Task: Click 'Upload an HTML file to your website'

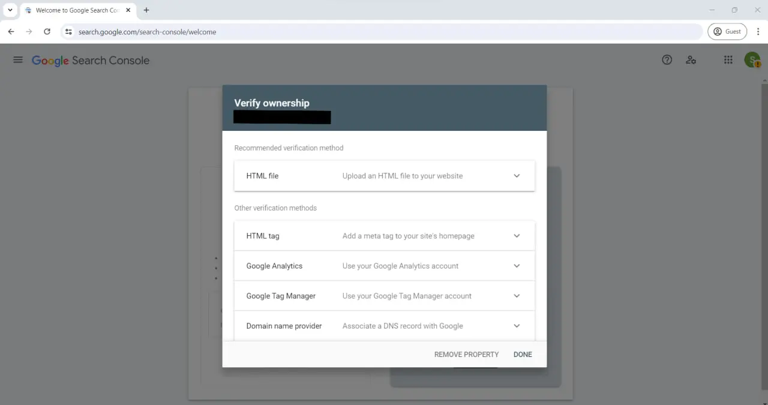Action: tap(403, 176)
